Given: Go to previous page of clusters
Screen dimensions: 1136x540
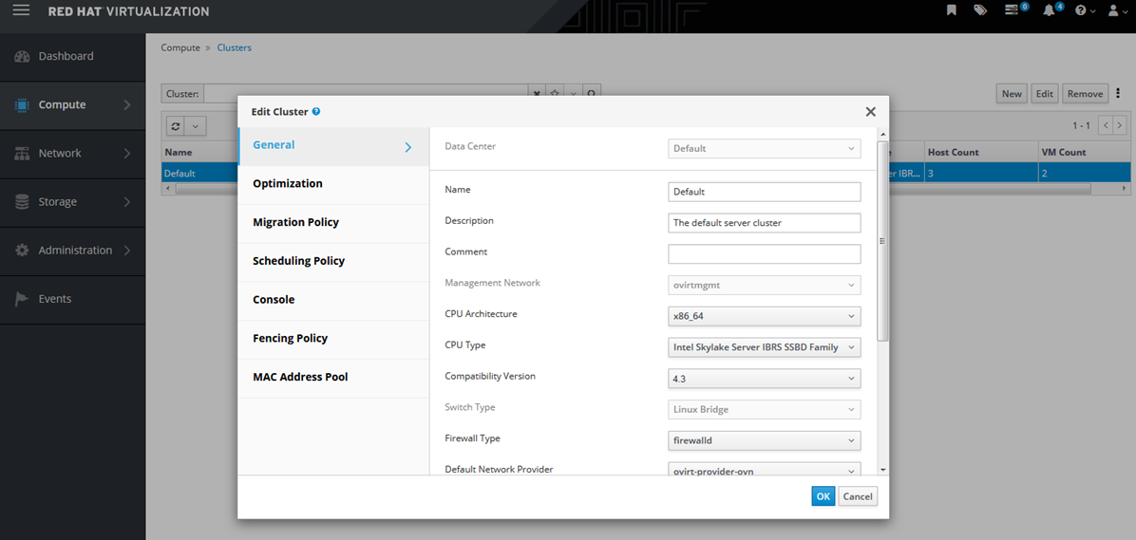Looking at the screenshot, I should (1106, 126).
